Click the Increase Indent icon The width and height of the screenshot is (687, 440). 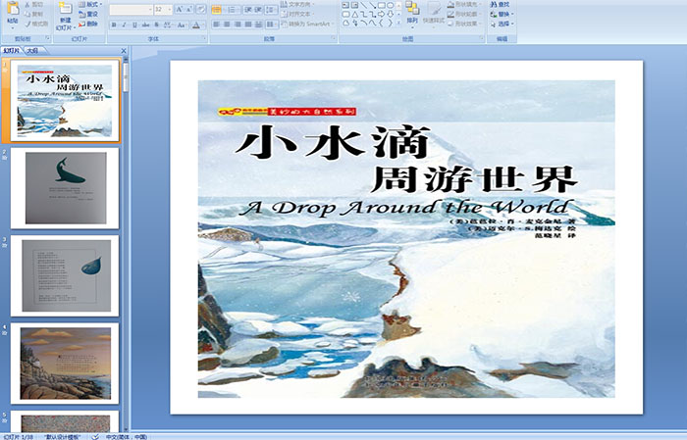(258, 9)
